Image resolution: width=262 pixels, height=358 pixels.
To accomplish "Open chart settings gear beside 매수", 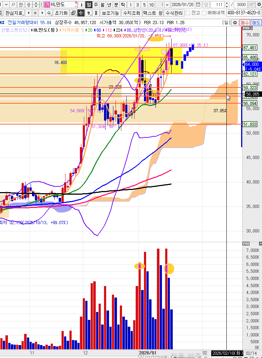I will 235,22.
